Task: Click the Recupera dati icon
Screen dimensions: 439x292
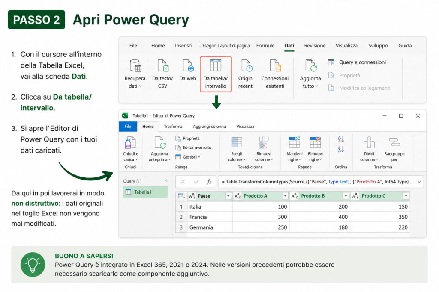Action: 135,66
